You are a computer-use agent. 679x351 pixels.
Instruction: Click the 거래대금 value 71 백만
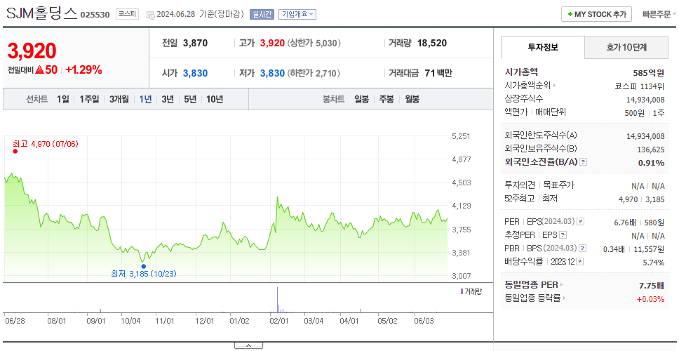tap(438, 73)
